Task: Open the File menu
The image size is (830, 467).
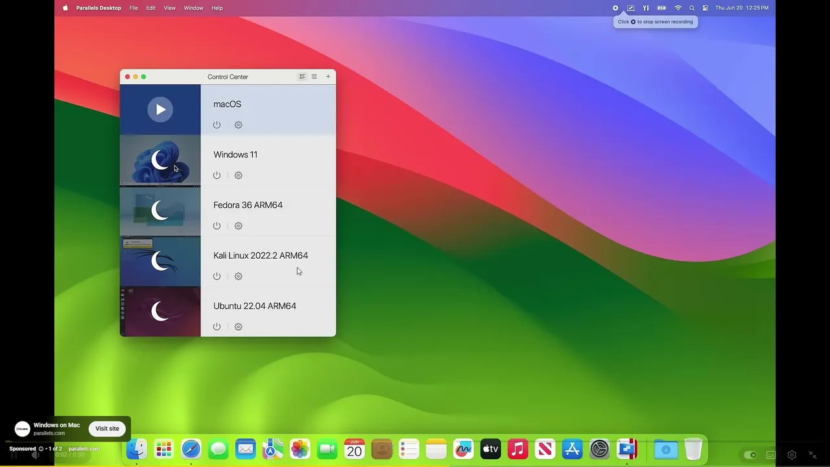Action: [134, 8]
